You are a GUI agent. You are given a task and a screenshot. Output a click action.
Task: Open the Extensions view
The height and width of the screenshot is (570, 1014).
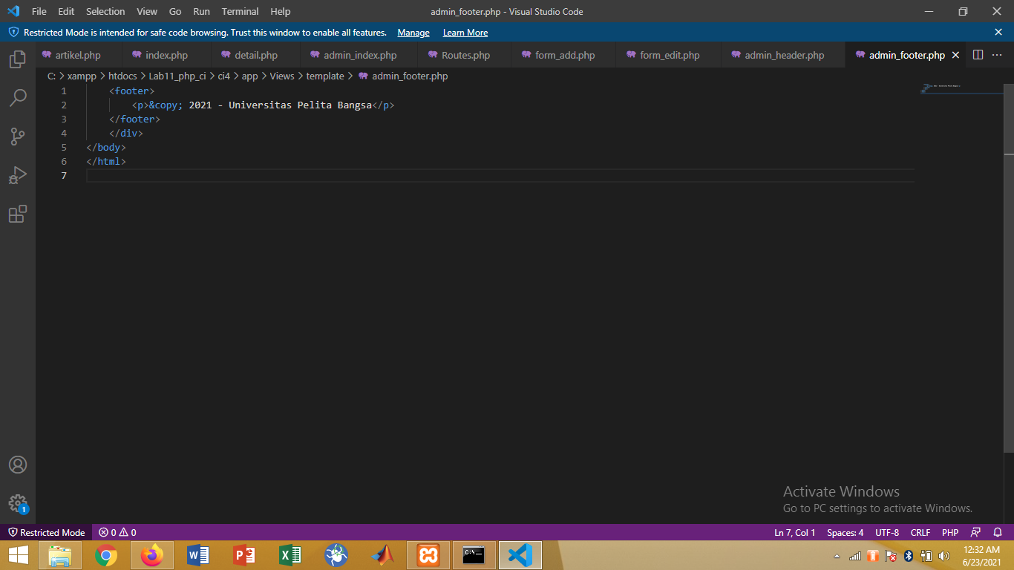click(x=17, y=214)
